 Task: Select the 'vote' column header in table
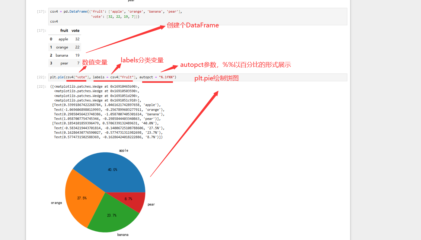click(x=75, y=31)
